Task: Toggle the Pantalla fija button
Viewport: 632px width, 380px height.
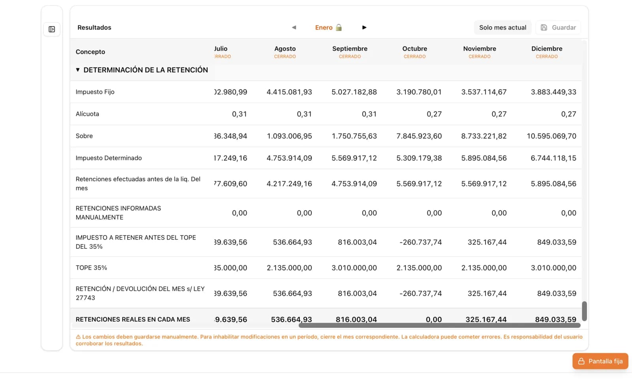Action: click(600, 361)
